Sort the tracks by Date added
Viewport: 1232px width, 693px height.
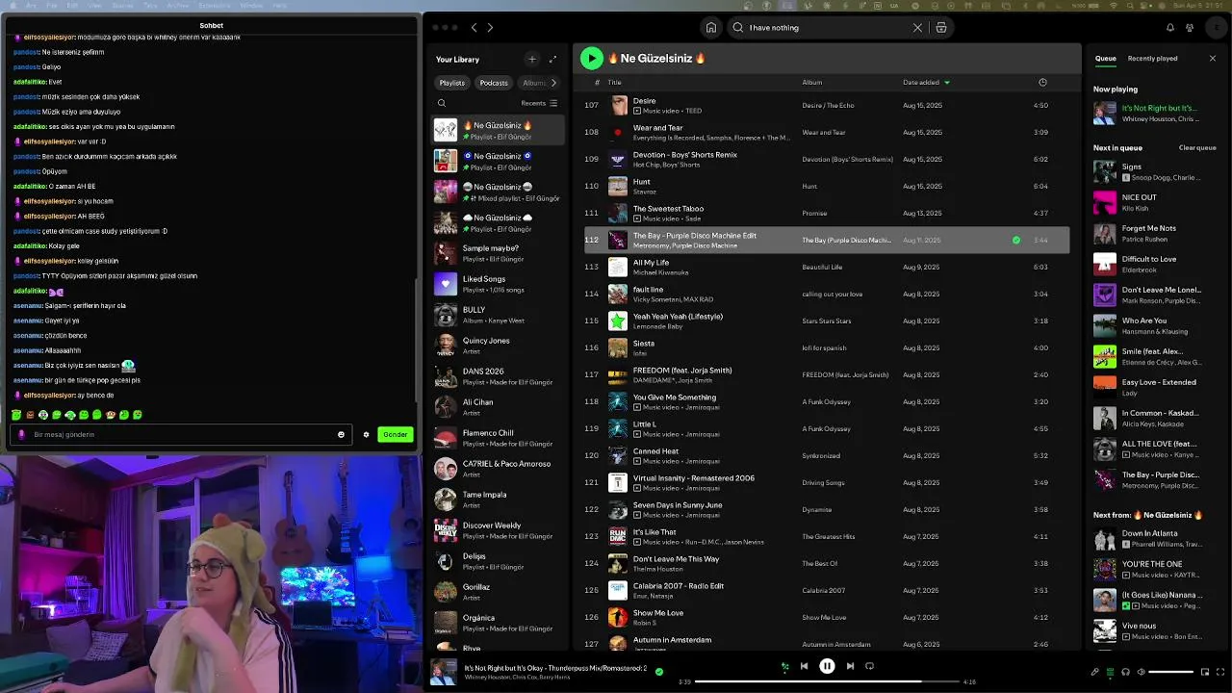926,83
